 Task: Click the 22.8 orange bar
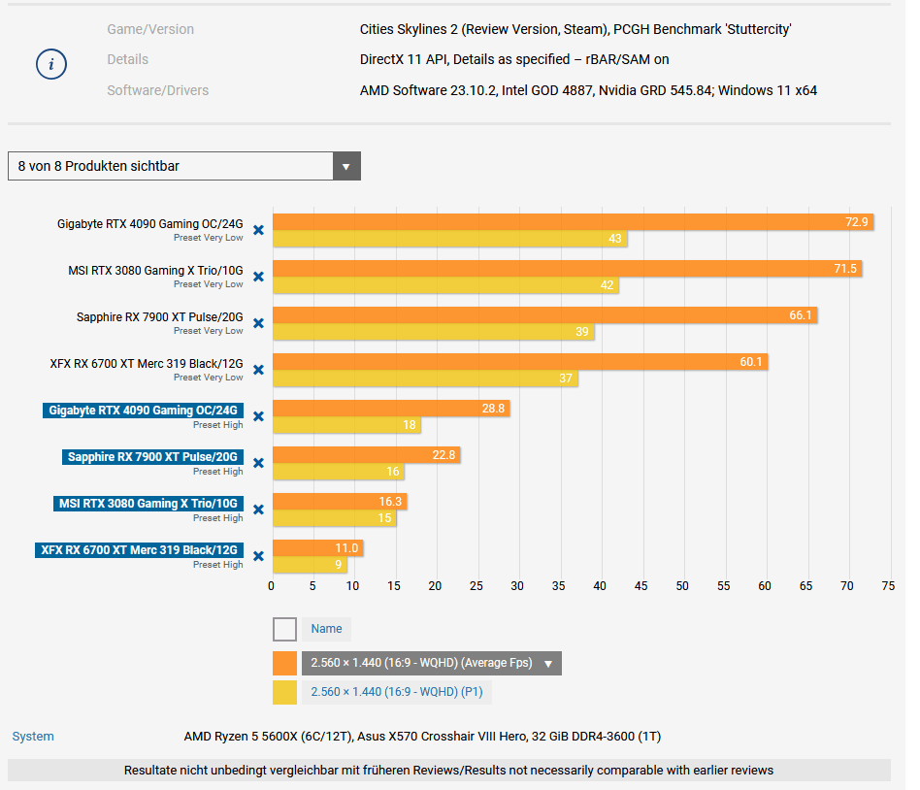pos(367,455)
